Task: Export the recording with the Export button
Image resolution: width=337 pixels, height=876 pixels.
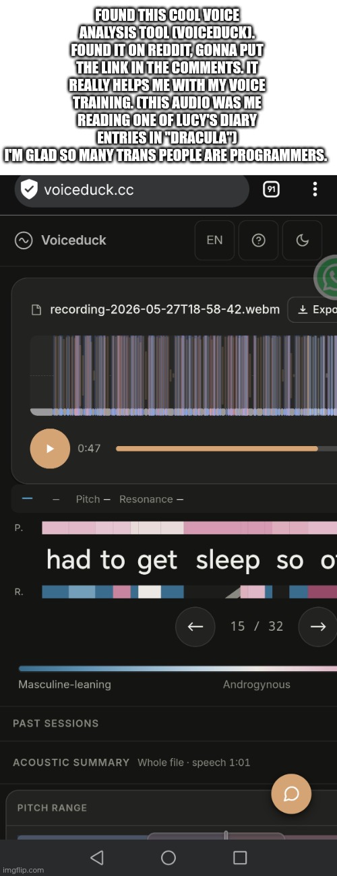Action: [312, 310]
